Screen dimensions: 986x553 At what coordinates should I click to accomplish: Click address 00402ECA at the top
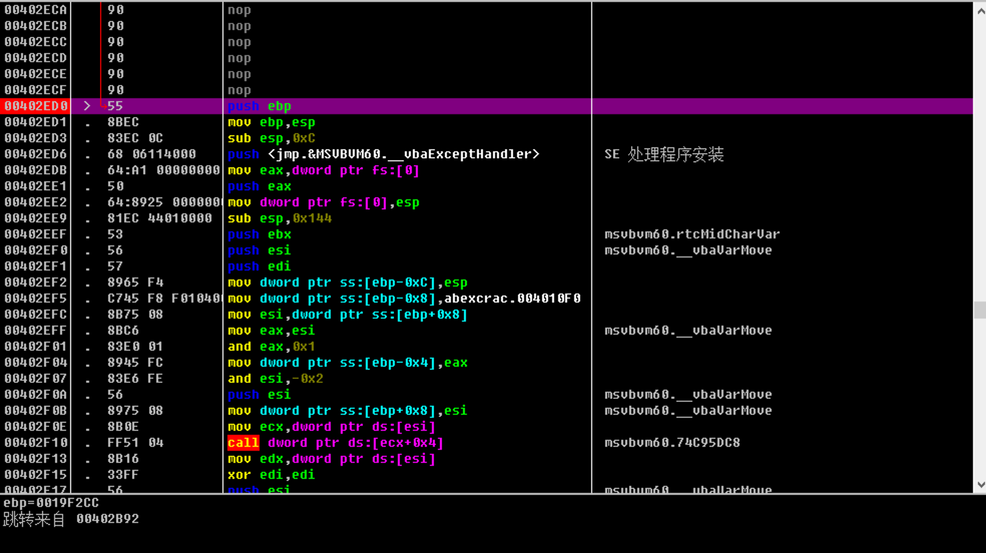pos(36,10)
